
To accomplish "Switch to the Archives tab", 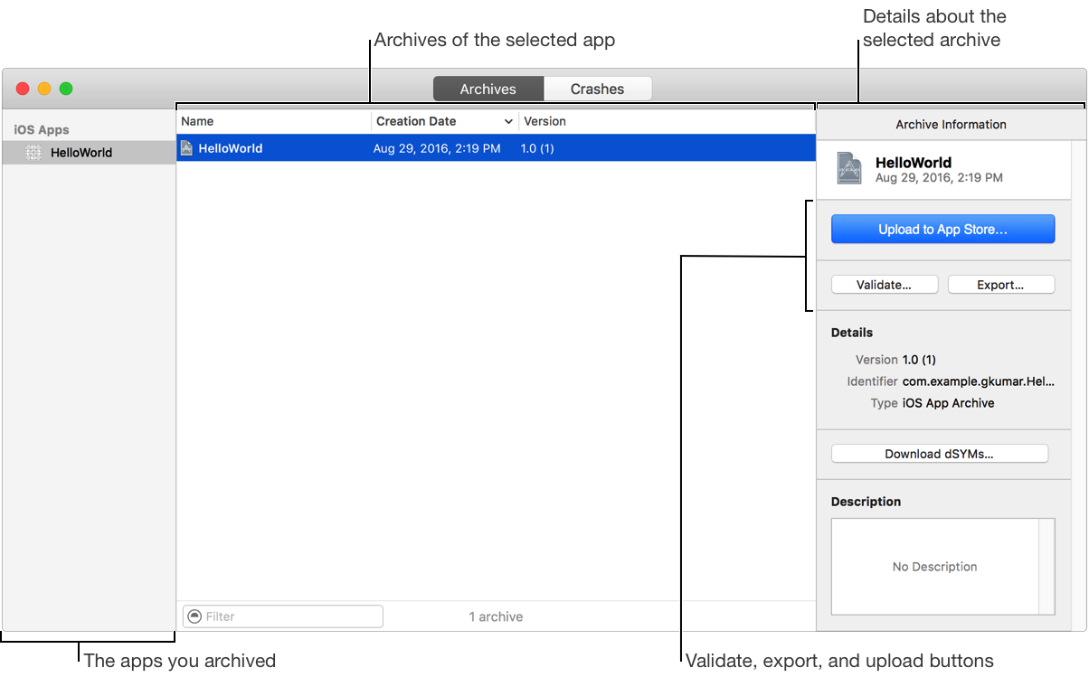I will (488, 88).
